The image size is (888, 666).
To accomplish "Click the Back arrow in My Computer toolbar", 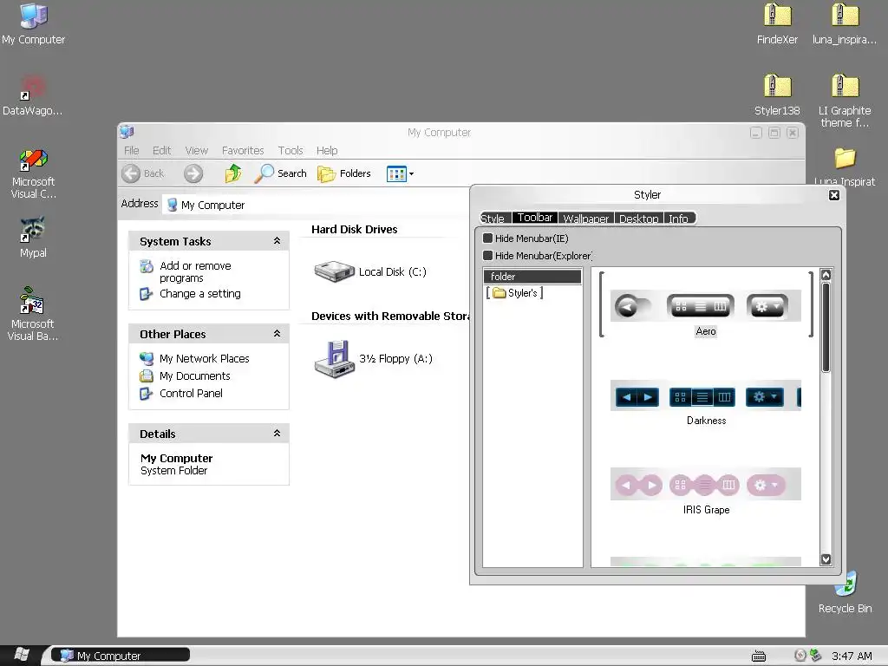I will tap(131, 173).
